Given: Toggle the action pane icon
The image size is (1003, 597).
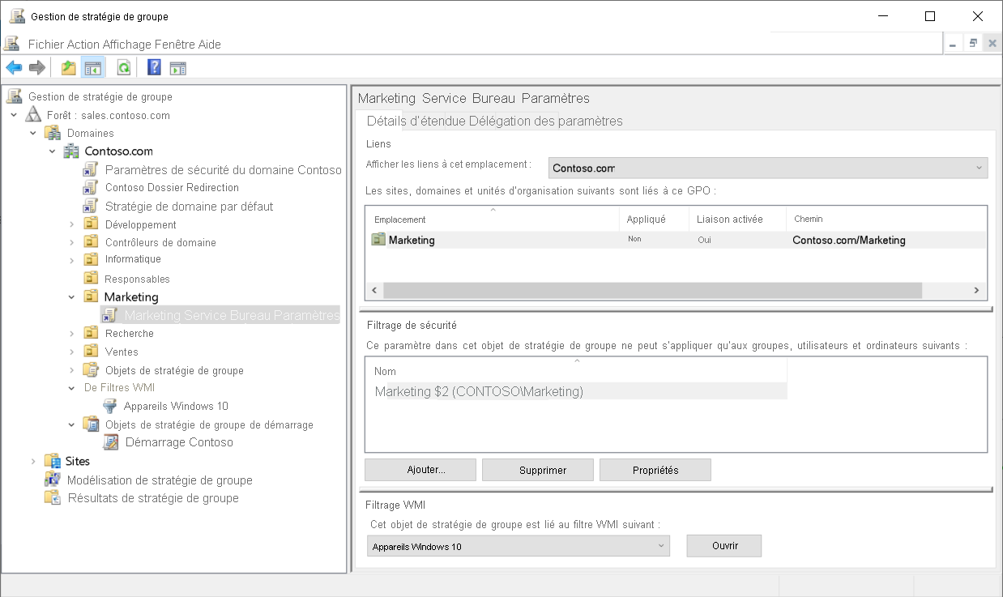Looking at the screenshot, I should point(177,67).
